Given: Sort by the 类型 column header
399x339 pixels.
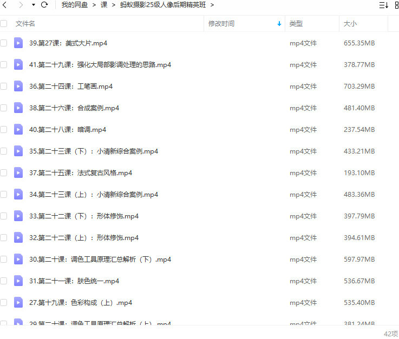Looking at the screenshot, I should pyautogui.click(x=296, y=24).
